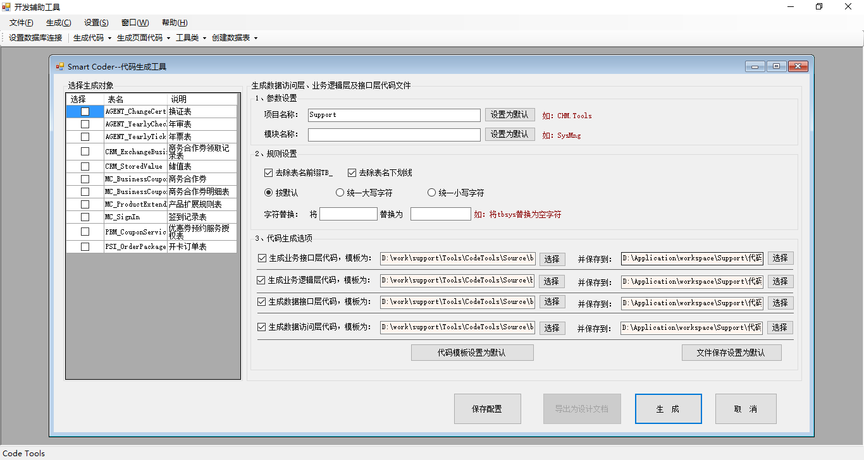Click the 文件保存设置为默认 button
The image size is (864, 460).
(732, 353)
